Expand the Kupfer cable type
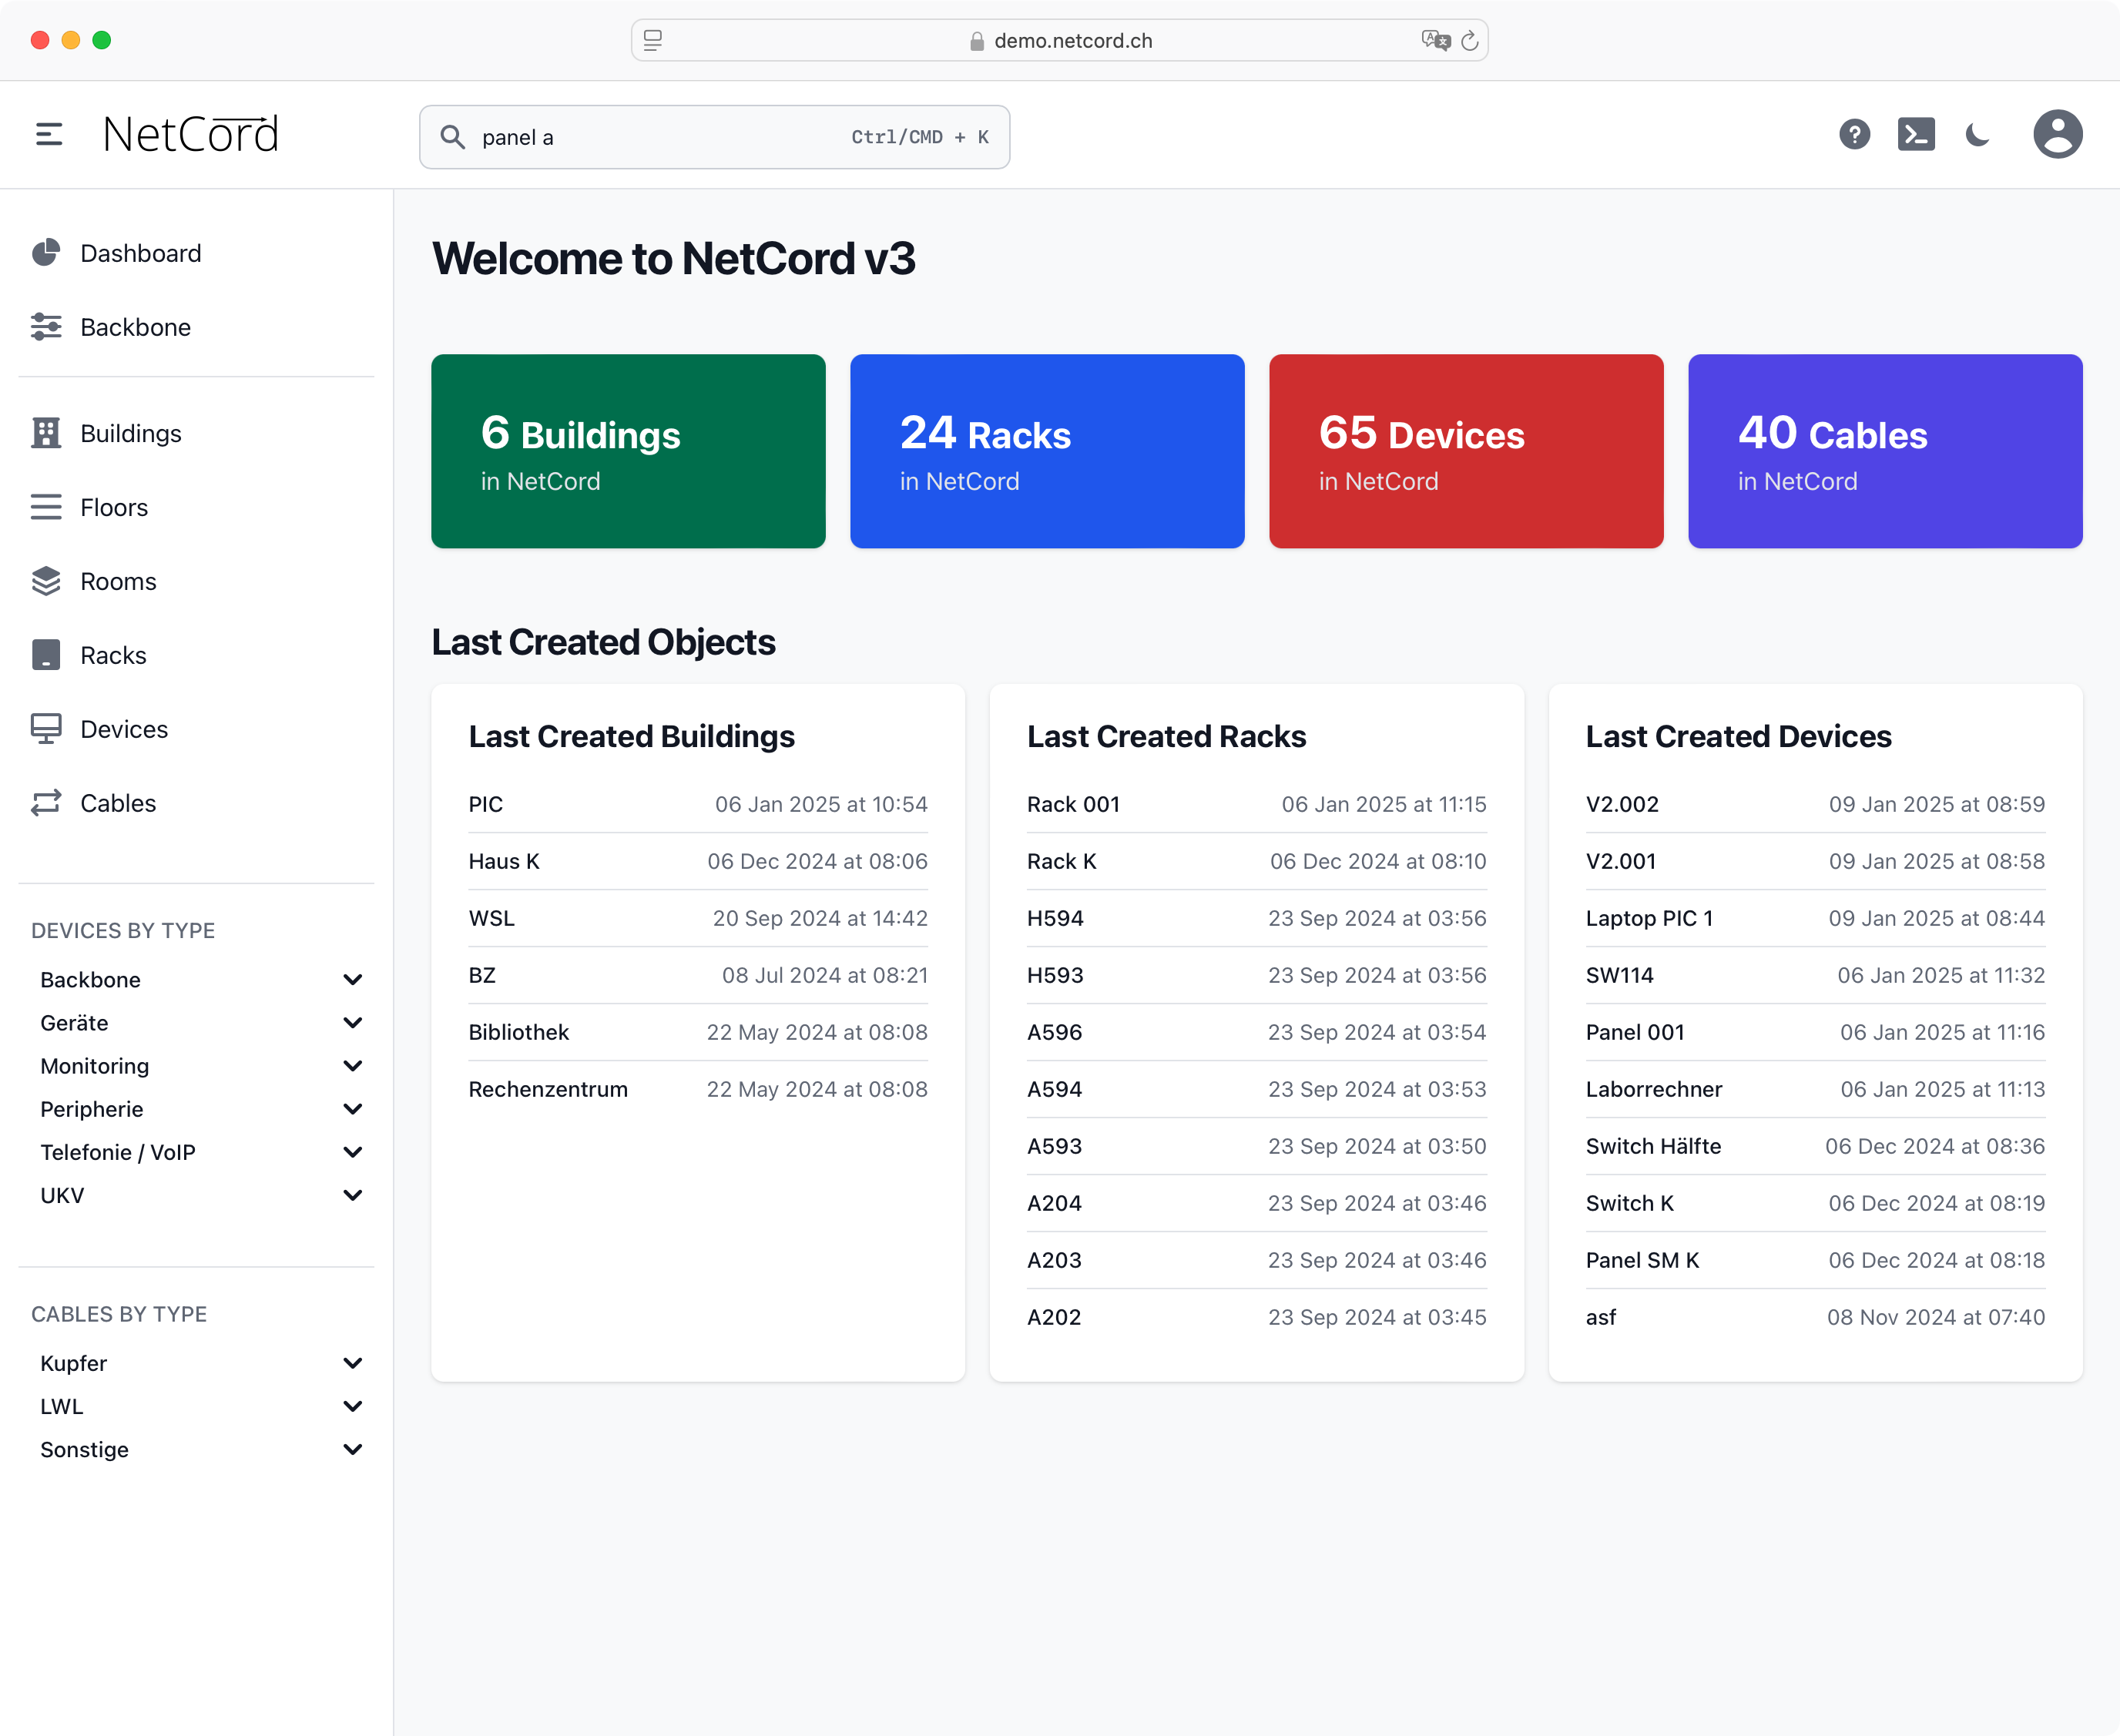The image size is (2120, 1736). click(353, 1363)
